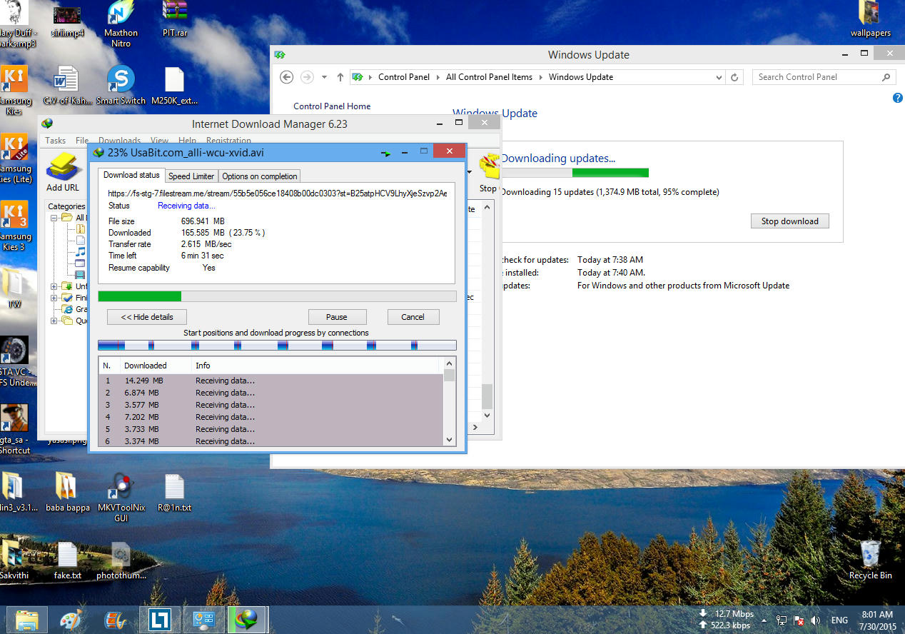
Task: Open the dropdown arrow beside IDM Stop icon
Action: pyautogui.click(x=470, y=171)
